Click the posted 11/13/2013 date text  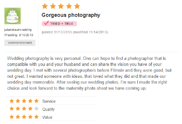tap(57, 32)
